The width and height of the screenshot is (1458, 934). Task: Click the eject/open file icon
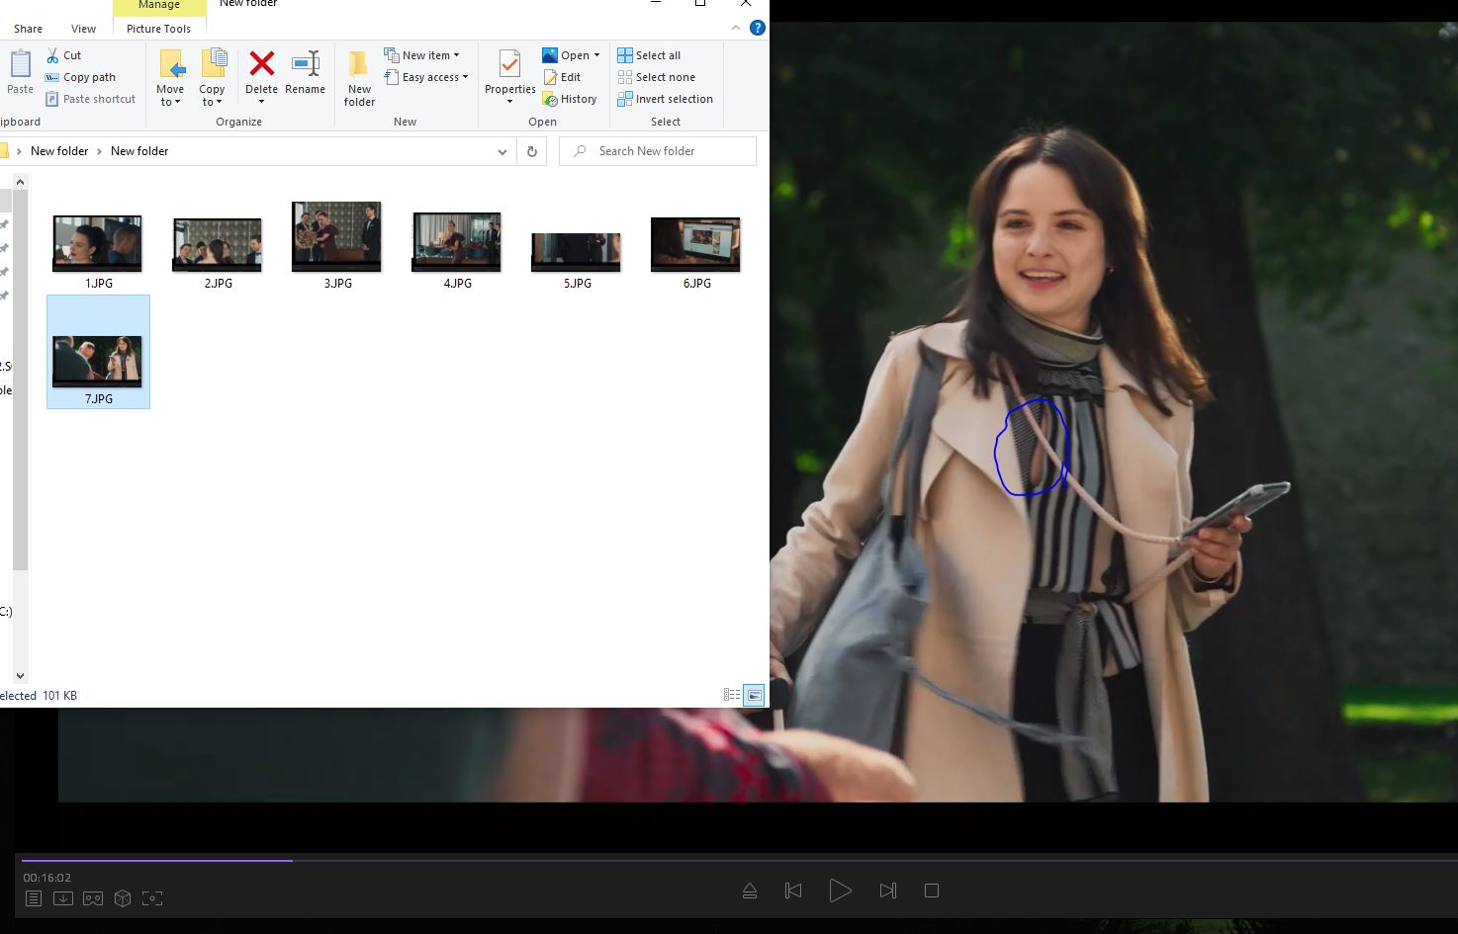750,891
